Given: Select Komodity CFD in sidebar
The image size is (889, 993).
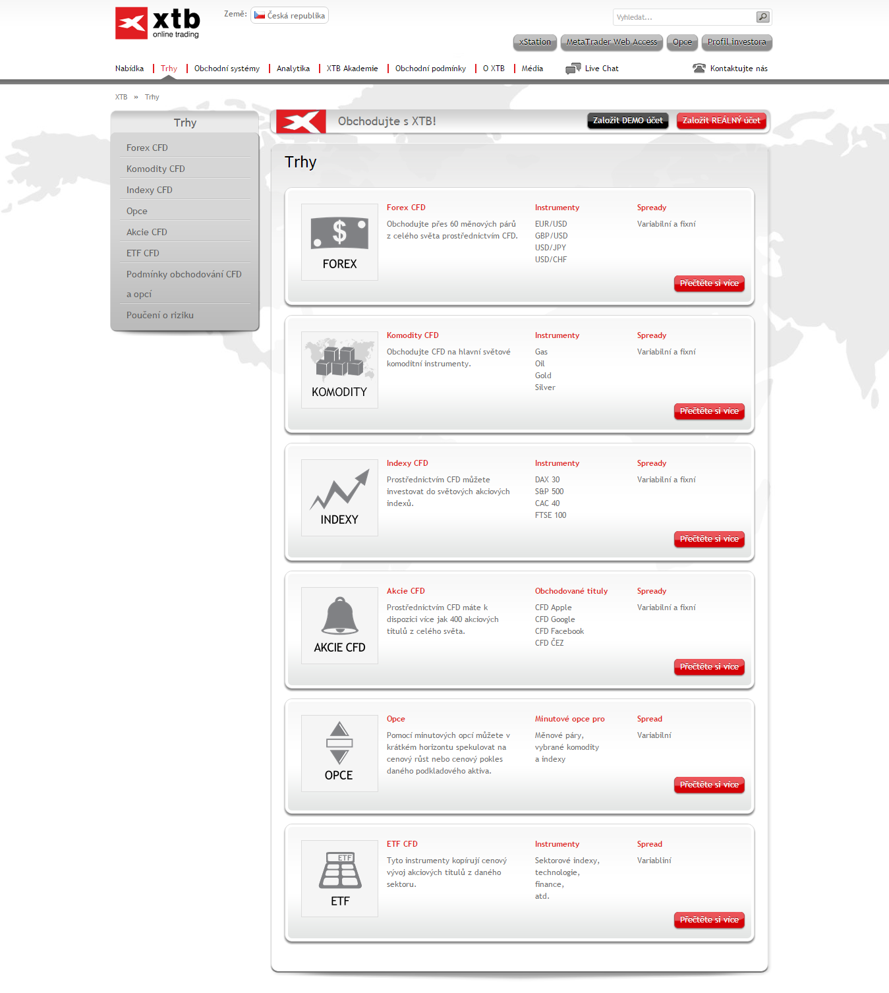Looking at the screenshot, I should pos(156,169).
